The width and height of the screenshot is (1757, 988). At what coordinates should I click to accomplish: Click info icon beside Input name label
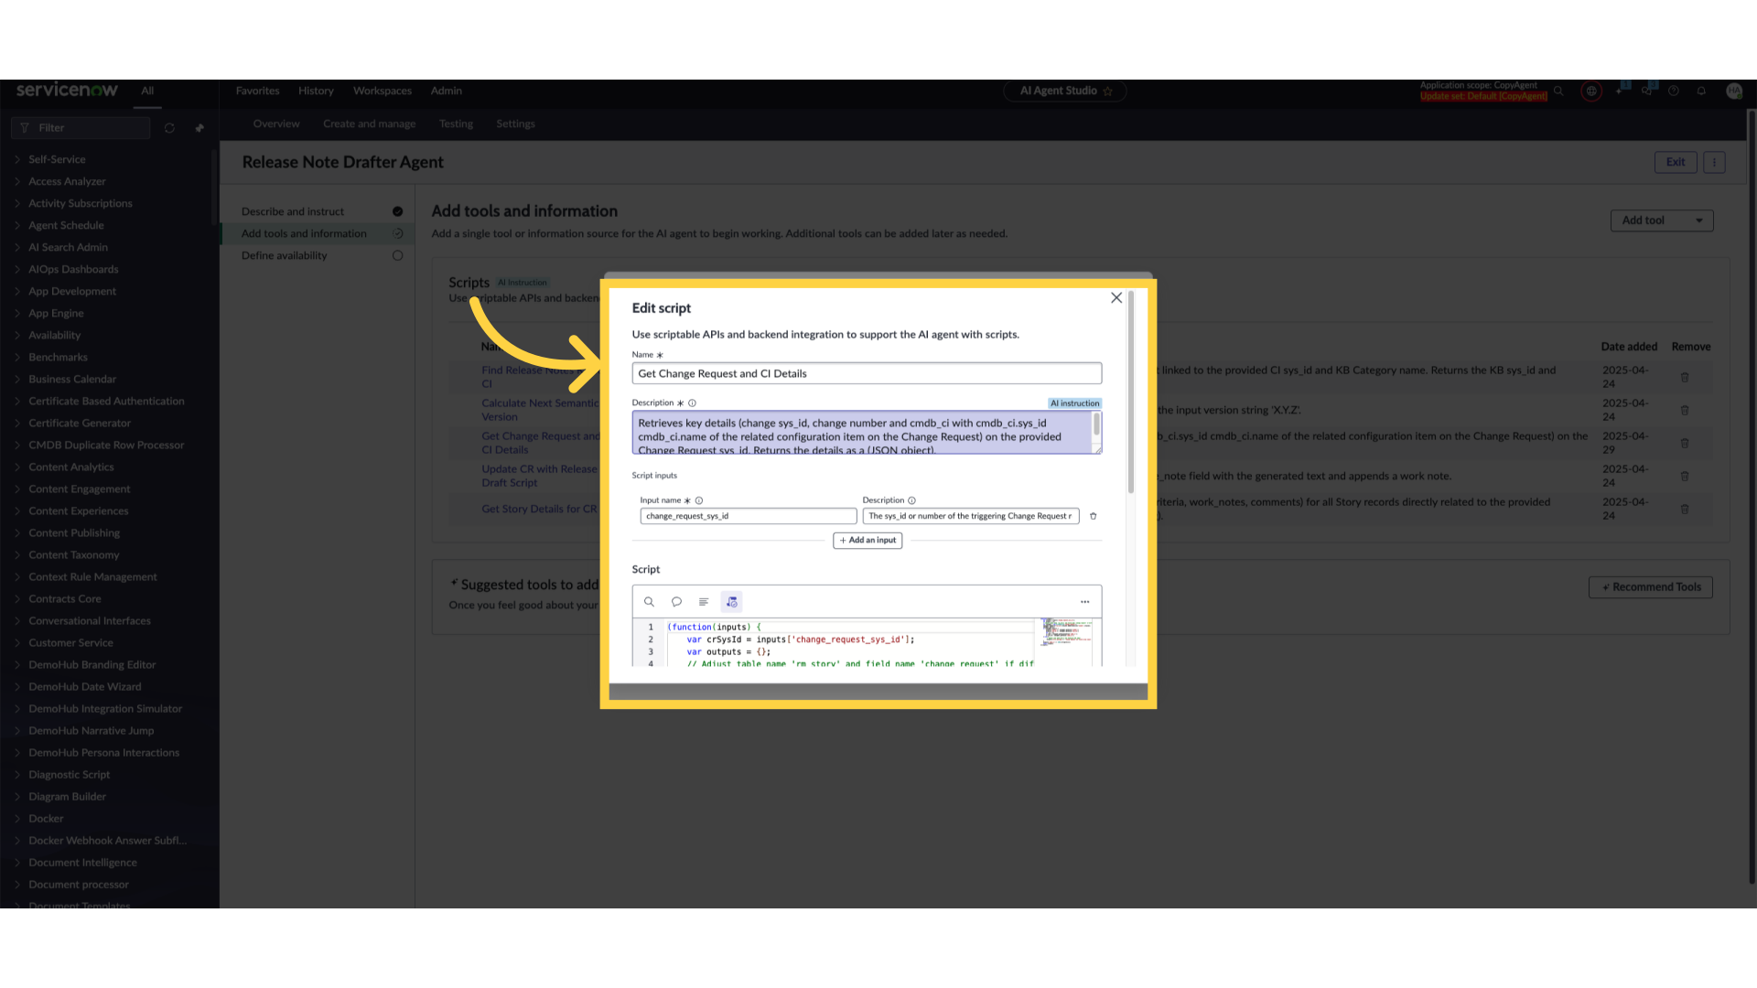tap(699, 500)
